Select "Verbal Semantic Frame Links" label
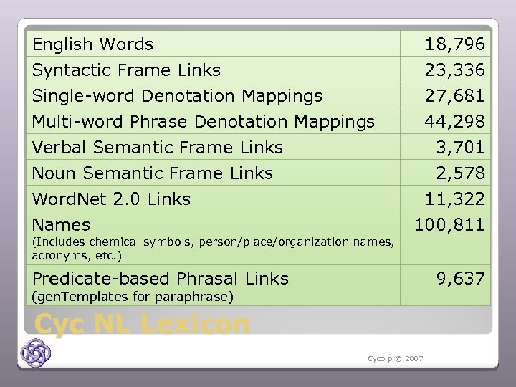 (157, 147)
